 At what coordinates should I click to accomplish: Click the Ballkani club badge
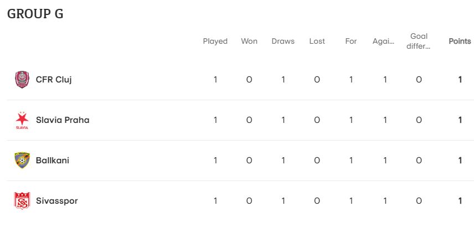point(22,161)
